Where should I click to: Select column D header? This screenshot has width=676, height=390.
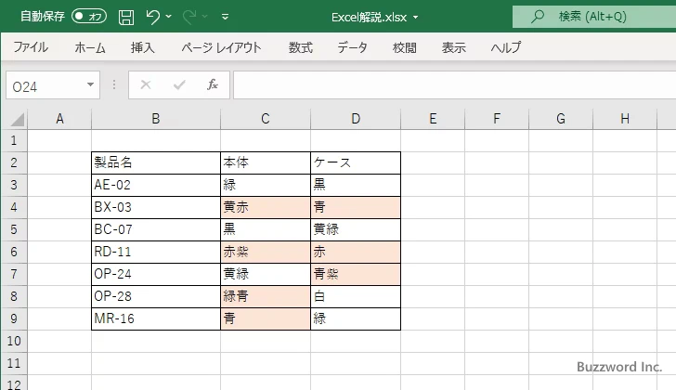pos(356,119)
